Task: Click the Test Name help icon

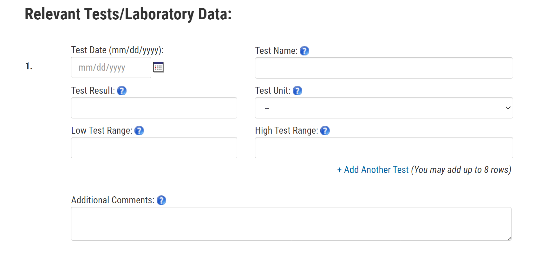Action: [304, 51]
